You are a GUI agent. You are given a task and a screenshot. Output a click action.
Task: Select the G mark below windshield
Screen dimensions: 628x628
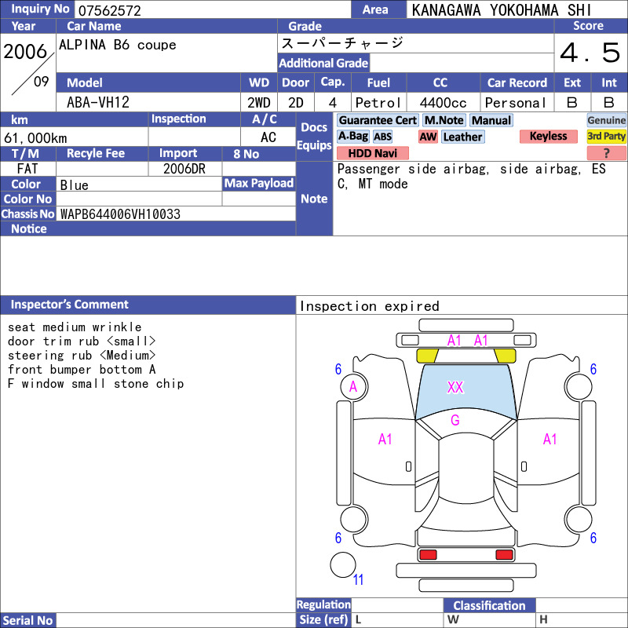click(x=455, y=420)
